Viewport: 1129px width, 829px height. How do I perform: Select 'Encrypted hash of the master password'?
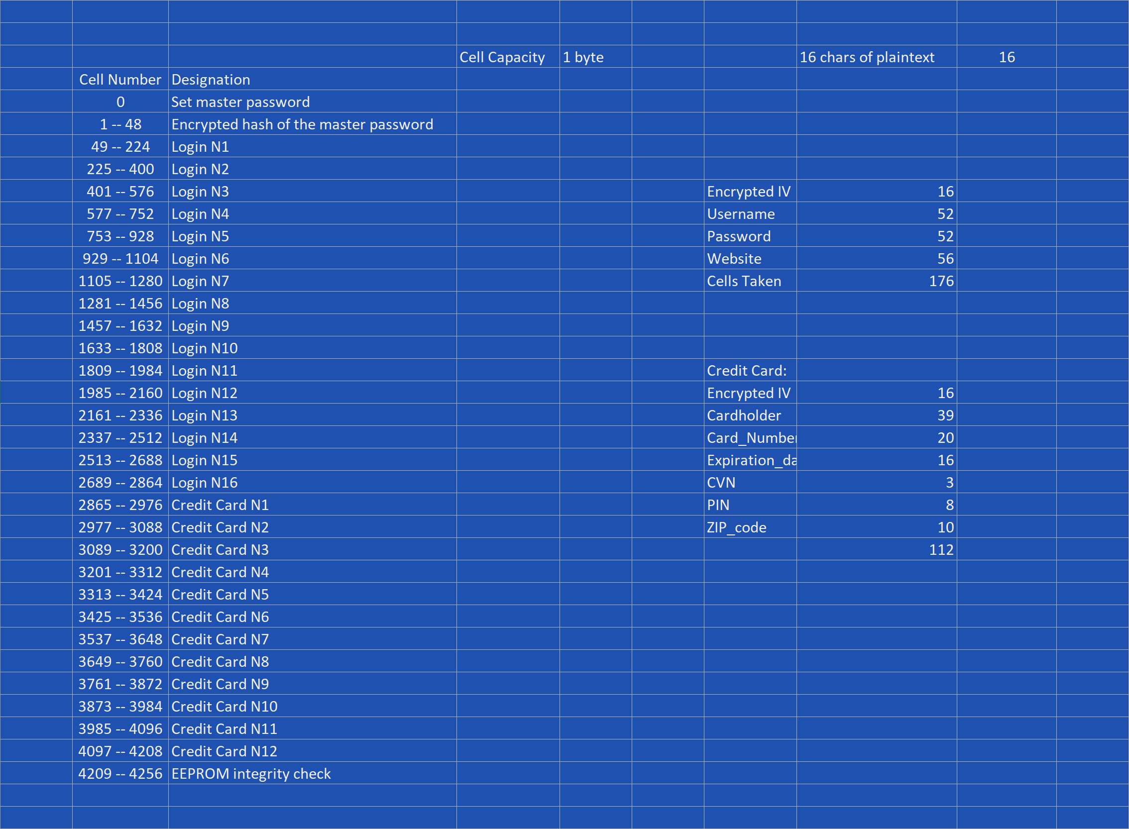(x=312, y=124)
